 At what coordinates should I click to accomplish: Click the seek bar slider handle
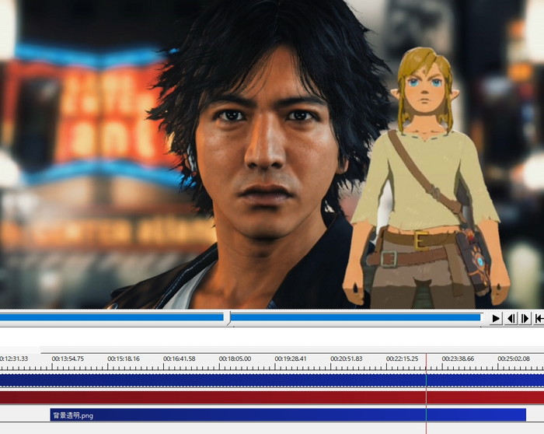pyautogui.click(x=228, y=318)
